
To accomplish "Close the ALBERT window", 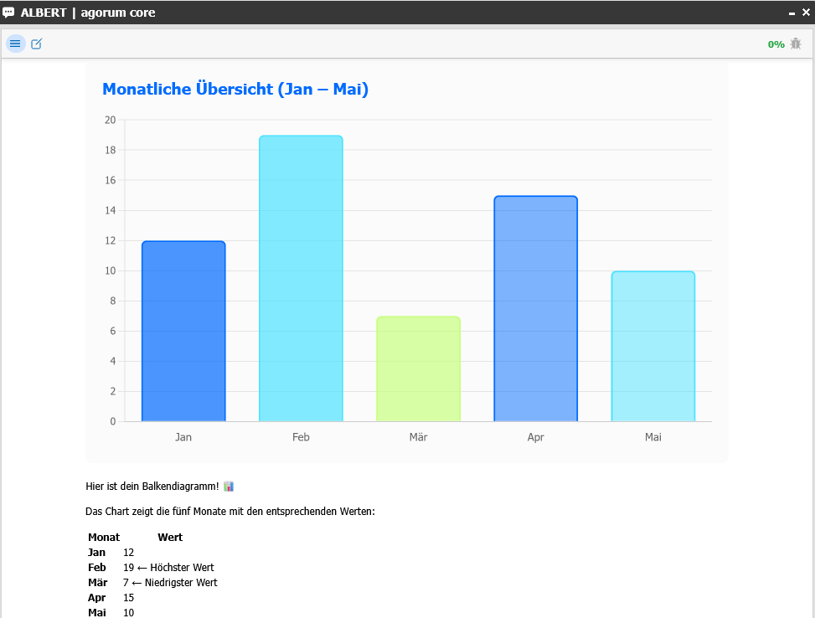I will [x=806, y=13].
